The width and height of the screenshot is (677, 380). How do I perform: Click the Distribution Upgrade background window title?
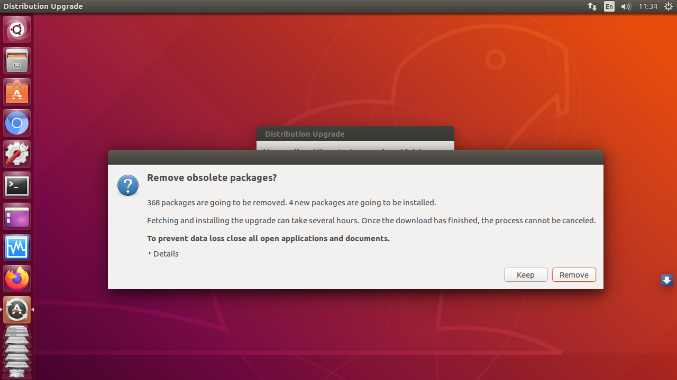(305, 134)
